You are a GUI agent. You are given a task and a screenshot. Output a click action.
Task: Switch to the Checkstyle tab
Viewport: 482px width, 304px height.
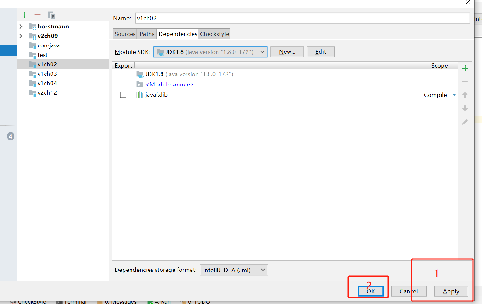pyautogui.click(x=214, y=33)
